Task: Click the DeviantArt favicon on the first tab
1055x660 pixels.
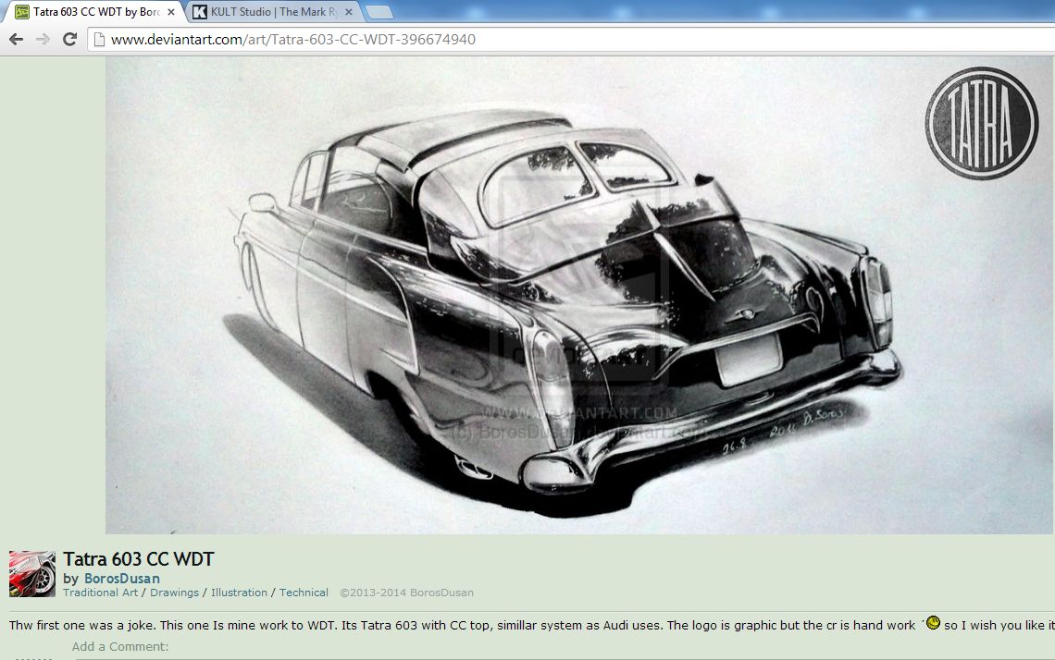Action: click(22, 12)
